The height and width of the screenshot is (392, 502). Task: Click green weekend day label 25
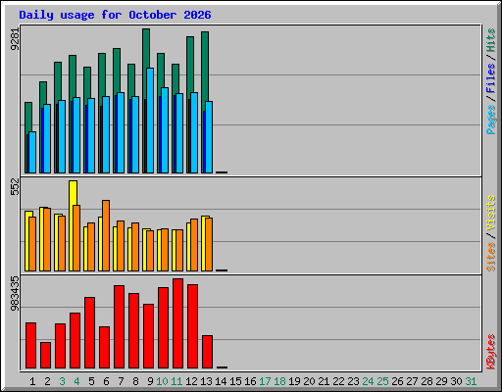pyautogui.click(x=382, y=381)
